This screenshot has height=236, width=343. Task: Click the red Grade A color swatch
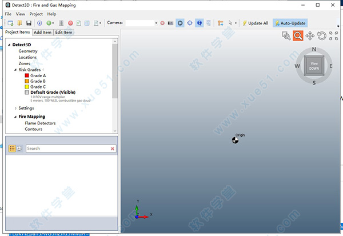[26, 75]
